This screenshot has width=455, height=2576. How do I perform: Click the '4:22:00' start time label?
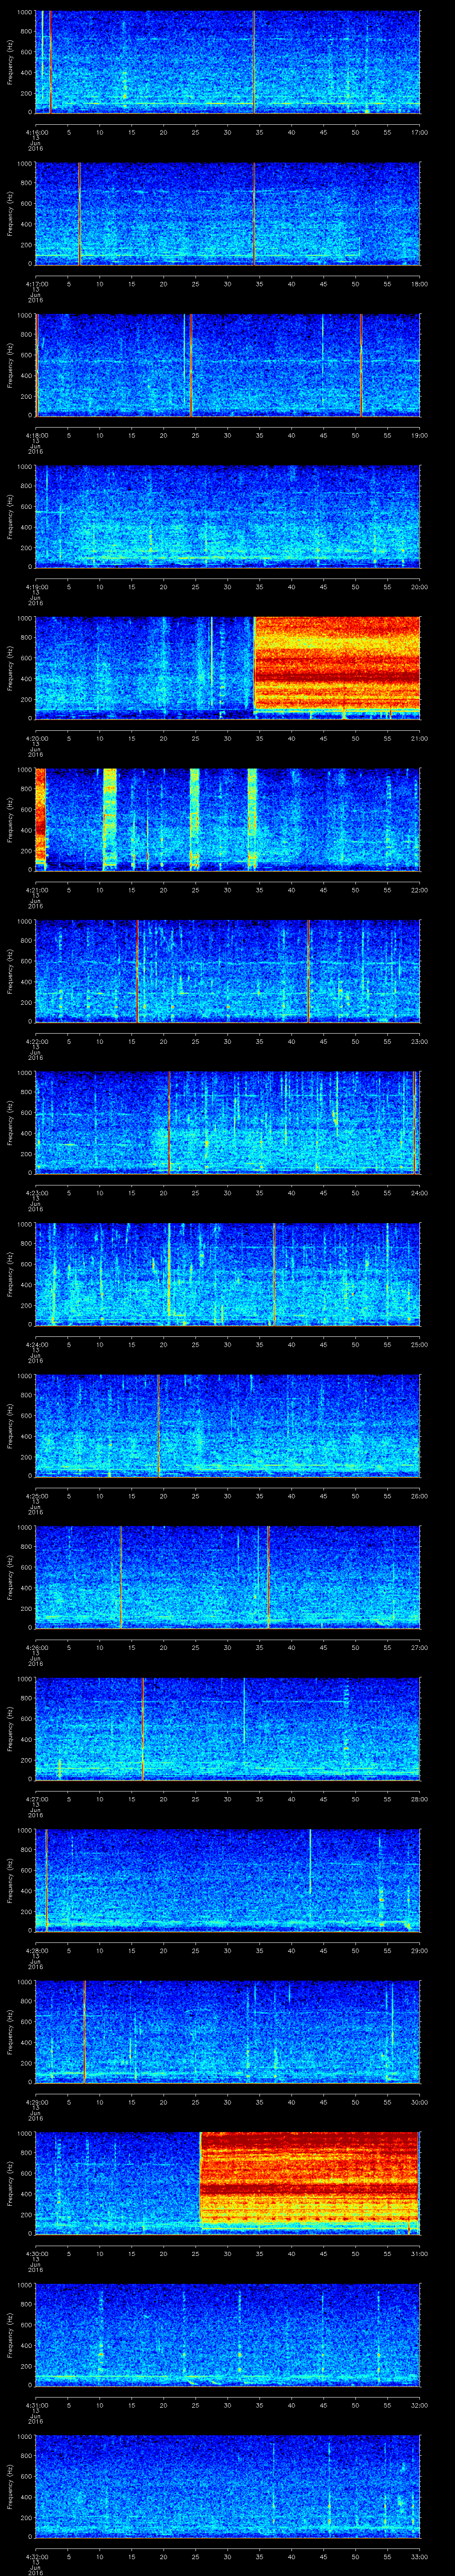[36, 1041]
